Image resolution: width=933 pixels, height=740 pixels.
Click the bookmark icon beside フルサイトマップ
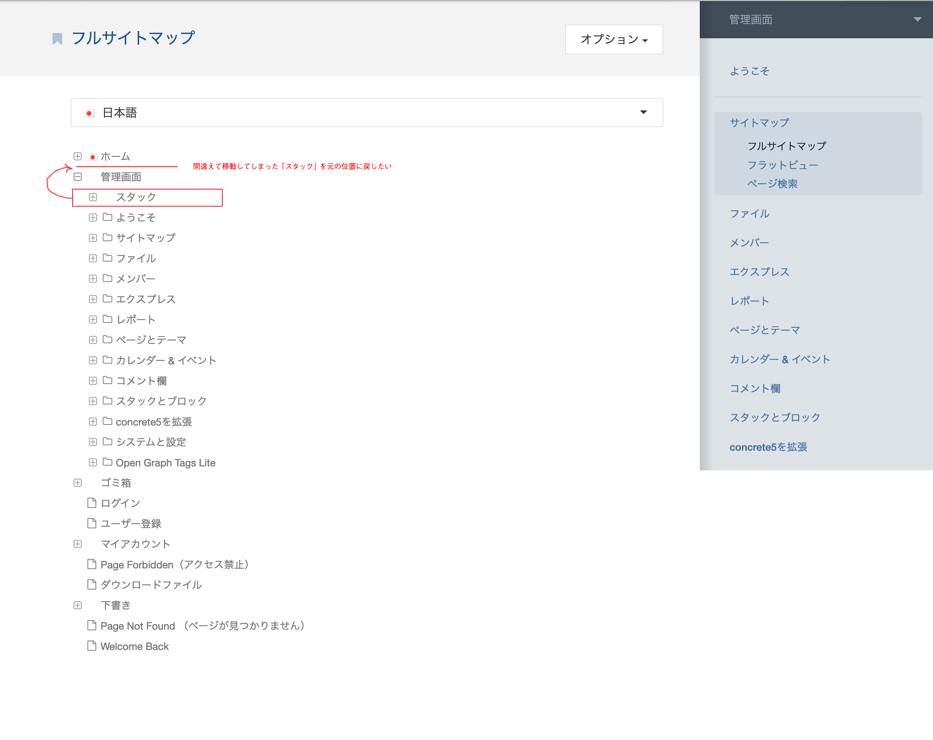(x=57, y=39)
